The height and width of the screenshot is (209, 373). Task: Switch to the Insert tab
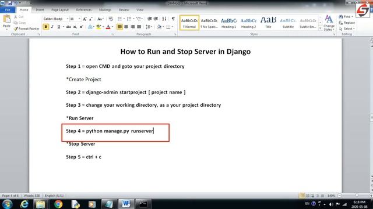tap(40, 10)
